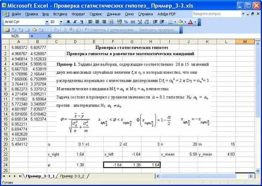262x186 pixels.
Task: Toggle underline (Ч) formatting
Action: point(82,22)
